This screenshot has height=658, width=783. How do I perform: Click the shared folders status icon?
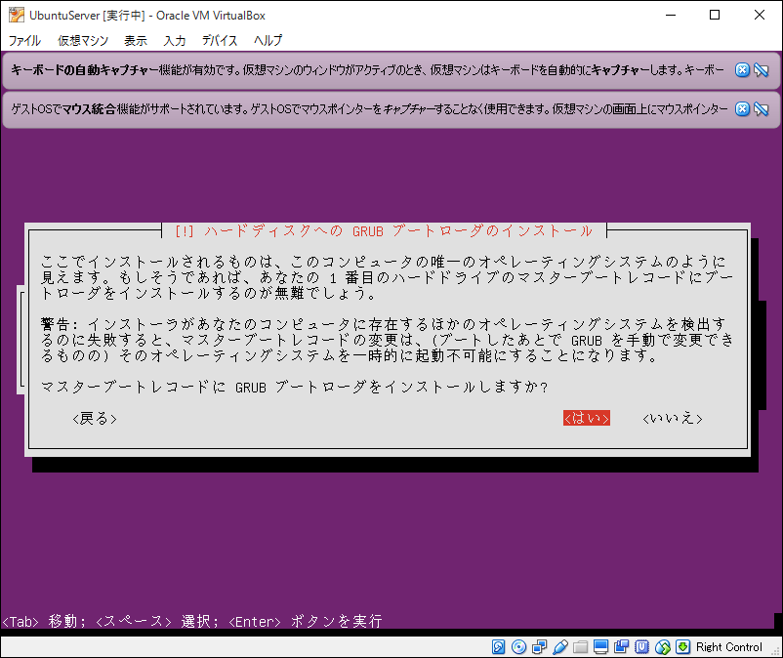click(580, 646)
